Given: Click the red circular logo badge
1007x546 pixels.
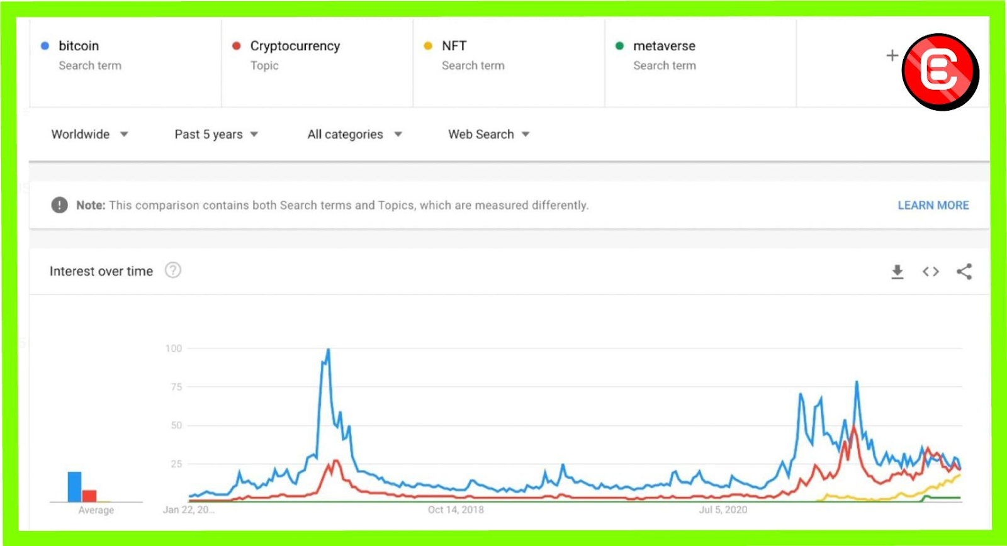Looking at the screenshot, I should 940,72.
